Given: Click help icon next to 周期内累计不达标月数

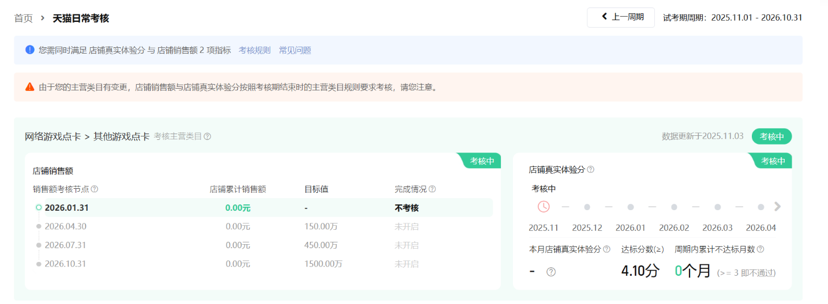Looking at the screenshot, I should tap(760, 249).
